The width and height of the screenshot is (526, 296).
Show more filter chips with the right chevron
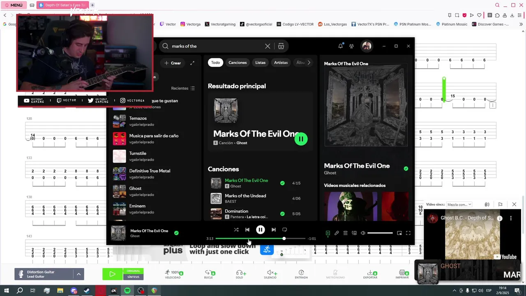(309, 62)
